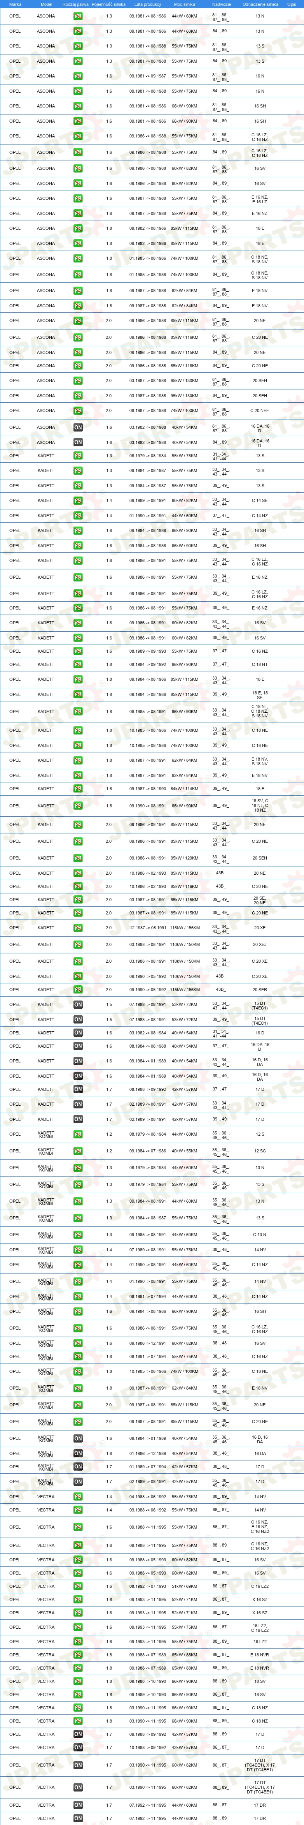This screenshot has width=304, height=1825.
Task: Click the Nadwozie column header
Action: pyautogui.click(x=220, y=4)
